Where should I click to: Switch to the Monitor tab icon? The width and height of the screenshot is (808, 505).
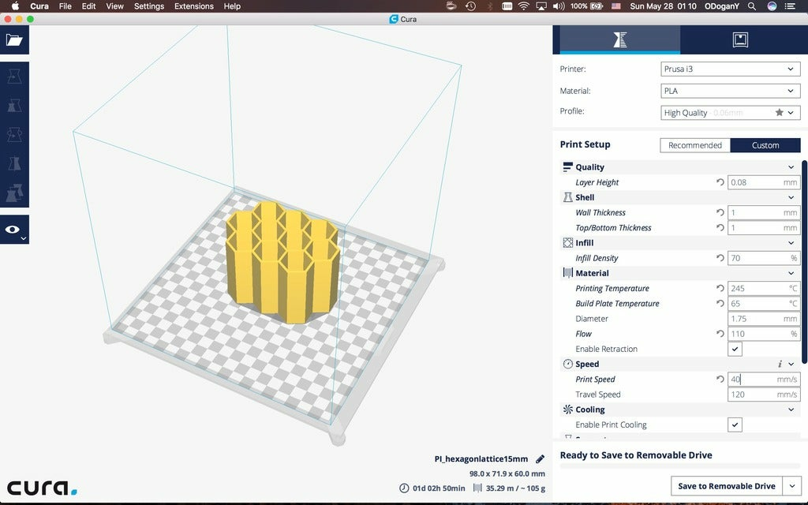(740, 39)
